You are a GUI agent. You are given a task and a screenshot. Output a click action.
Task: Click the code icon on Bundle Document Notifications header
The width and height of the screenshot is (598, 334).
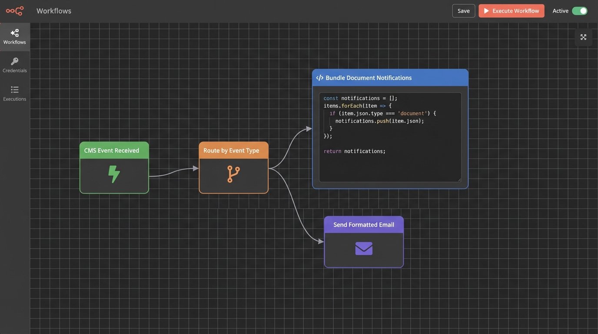coord(319,77)
